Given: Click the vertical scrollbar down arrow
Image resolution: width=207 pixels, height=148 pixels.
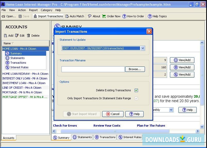Looking at the screenshot, I should (x=202, y=127).
